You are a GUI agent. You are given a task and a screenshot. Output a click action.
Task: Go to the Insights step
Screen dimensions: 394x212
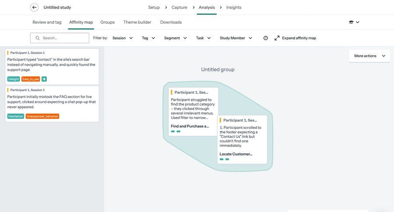(234, 7)
